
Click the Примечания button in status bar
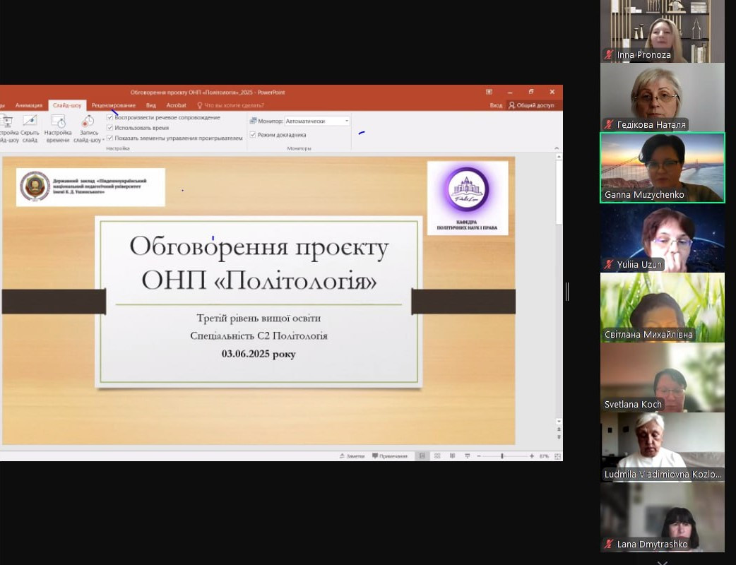[390, 456]
